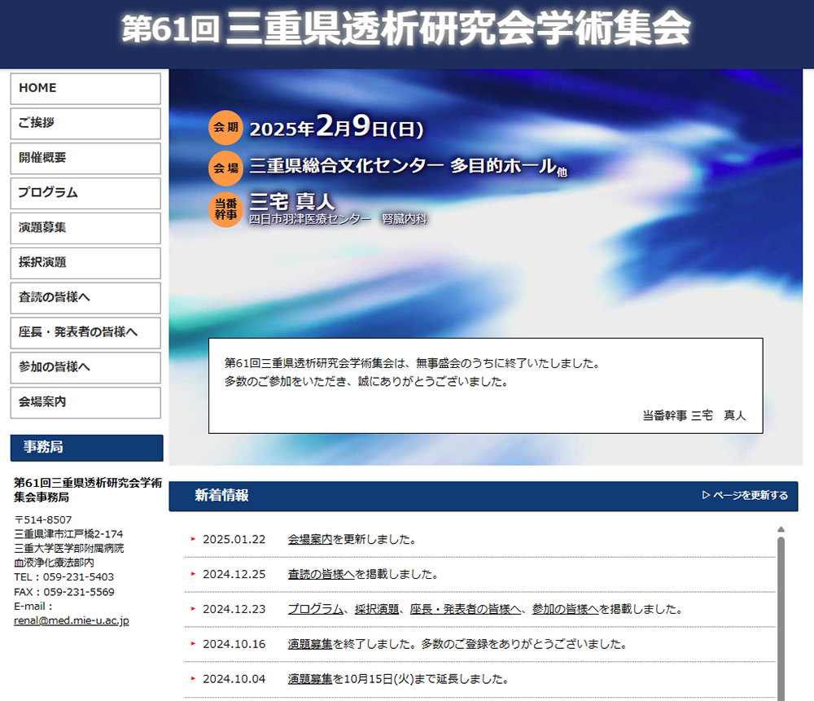Click 採択演題 link in 2024.12.23 news
The image size is (814, 701).
click(377, 609)
